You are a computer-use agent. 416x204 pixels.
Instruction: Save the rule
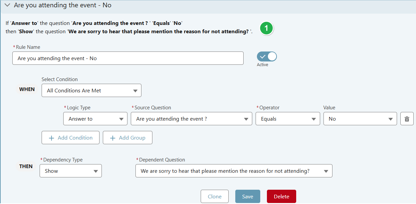248,196
